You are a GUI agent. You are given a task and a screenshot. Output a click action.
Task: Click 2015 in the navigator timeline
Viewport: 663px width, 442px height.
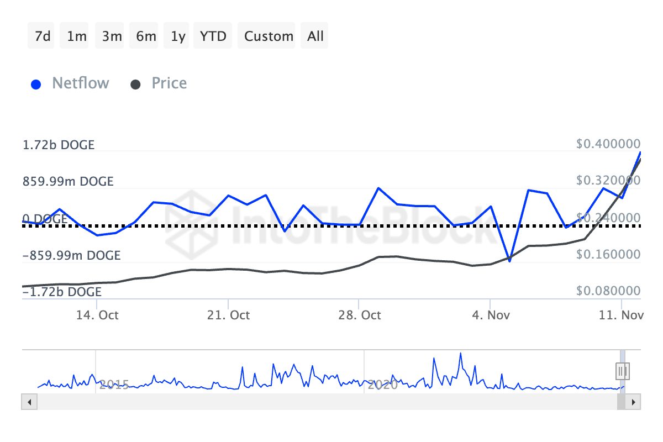click(x=114, y=385)
